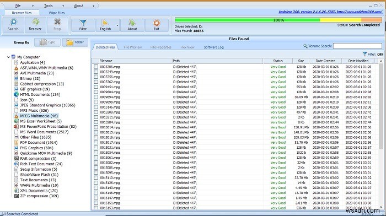Check the box for 0015151.mpg

click(x=96, y=203)
